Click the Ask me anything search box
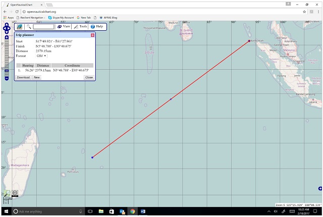 [x=48, y=211]
